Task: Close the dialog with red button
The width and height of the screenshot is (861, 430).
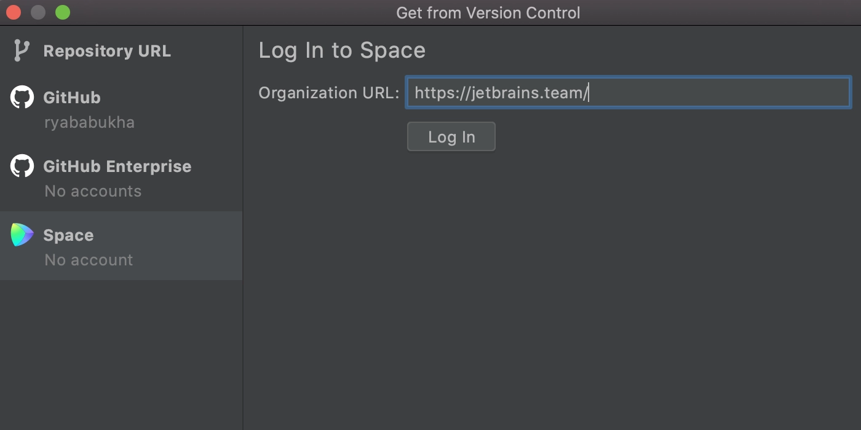Action: pos(14,12)
